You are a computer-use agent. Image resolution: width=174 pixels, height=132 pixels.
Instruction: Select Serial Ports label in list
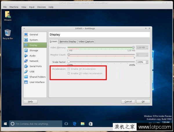(36, 66)
